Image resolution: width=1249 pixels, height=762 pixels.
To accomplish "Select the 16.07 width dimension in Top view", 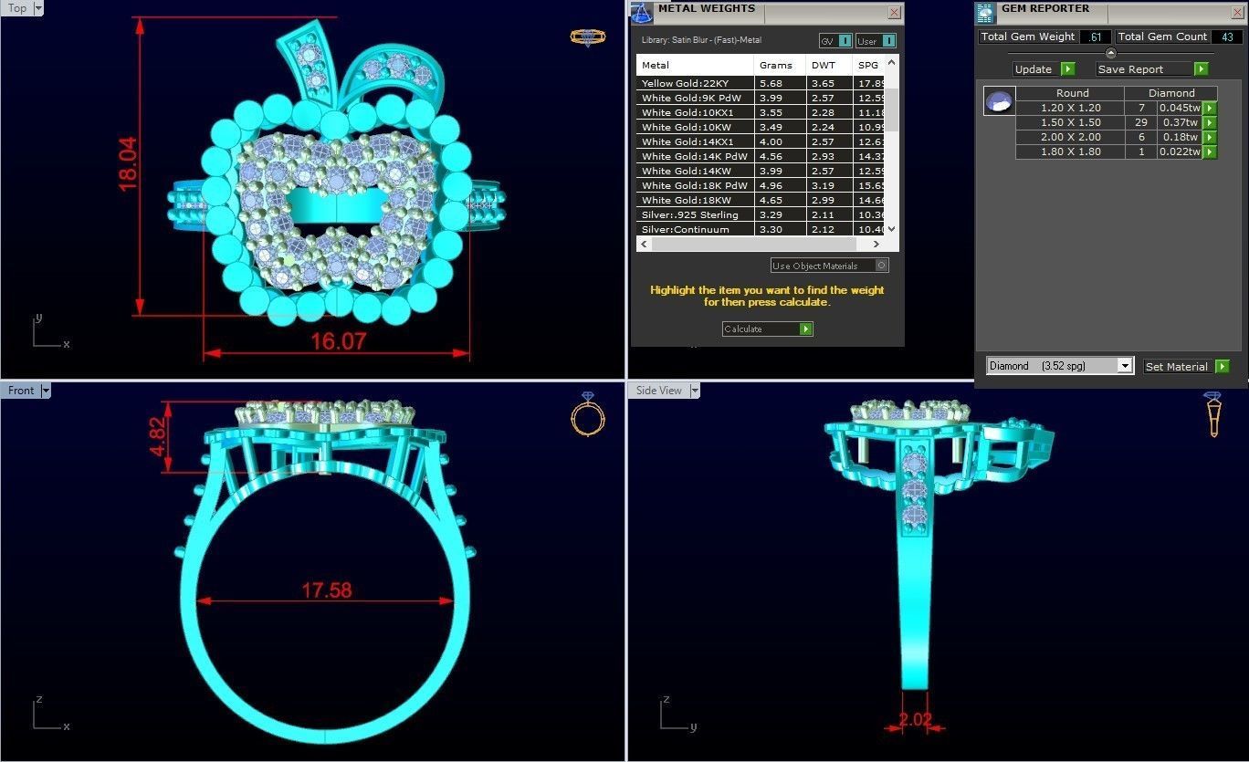I will (x=338, y=341).
